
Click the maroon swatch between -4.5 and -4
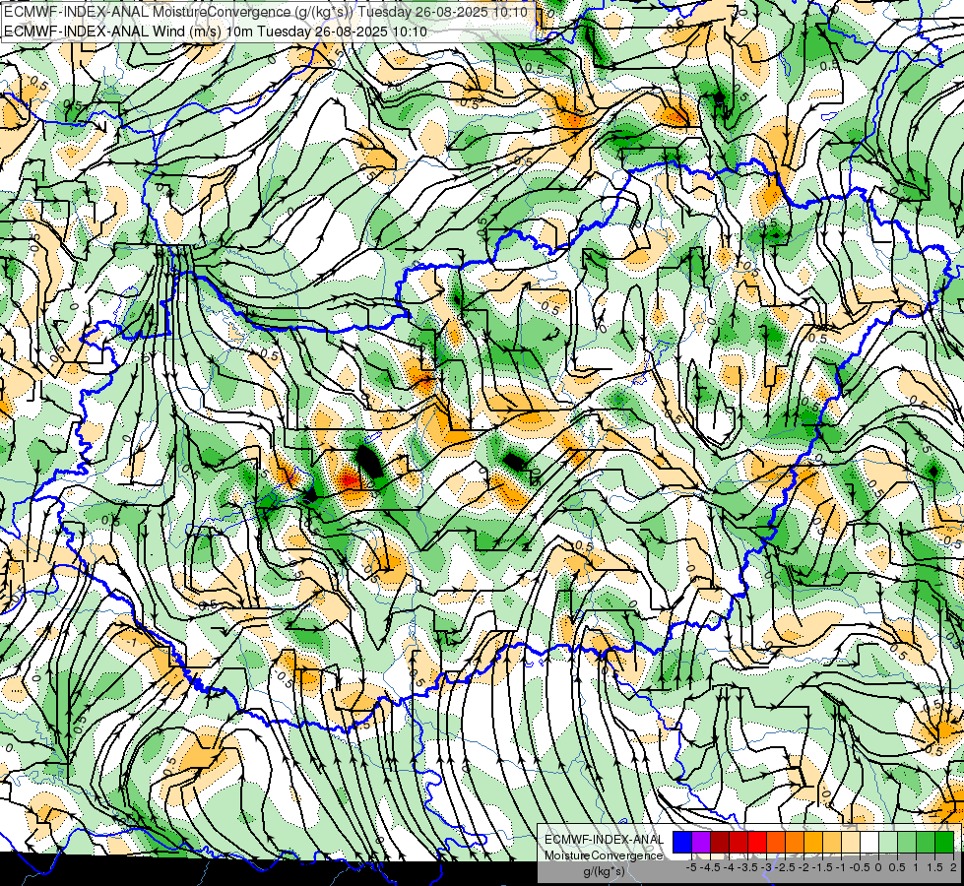tap(720, 843)
